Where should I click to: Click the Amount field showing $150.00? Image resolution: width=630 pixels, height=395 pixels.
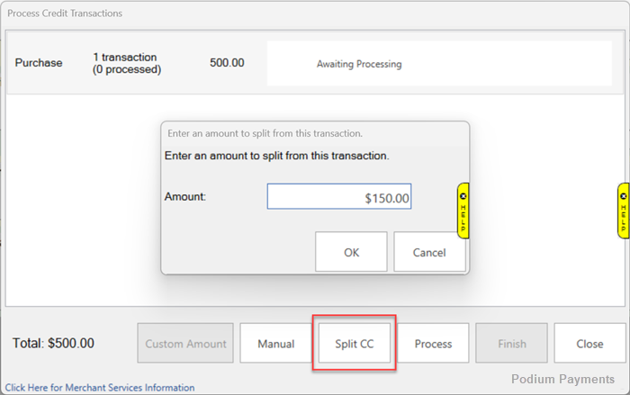pyautogui.click(x=339, y=197)
